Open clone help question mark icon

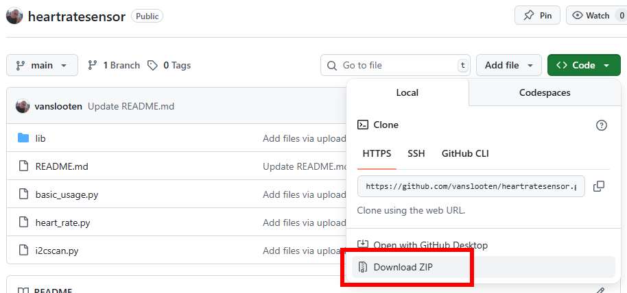[x=602, y=125]
